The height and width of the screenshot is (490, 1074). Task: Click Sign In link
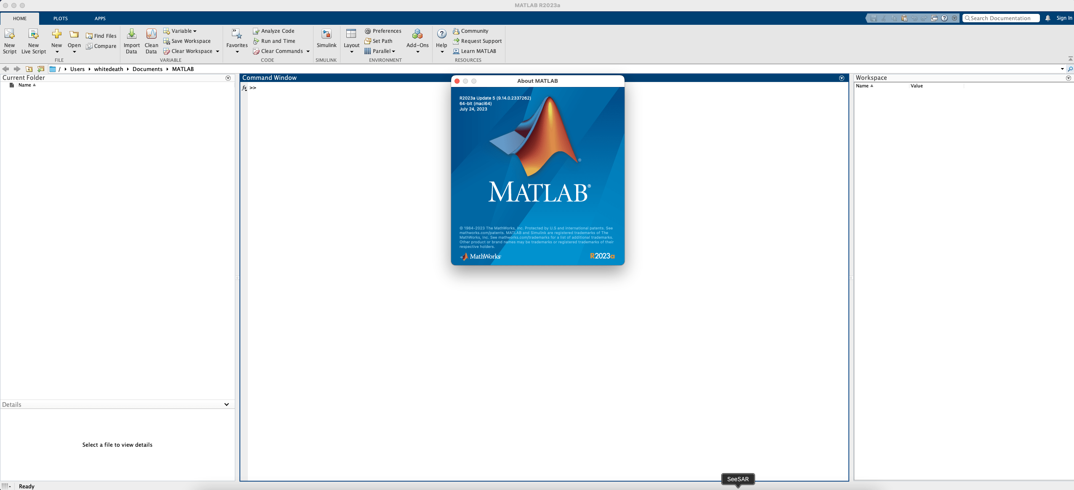[x=1064, y=18]
